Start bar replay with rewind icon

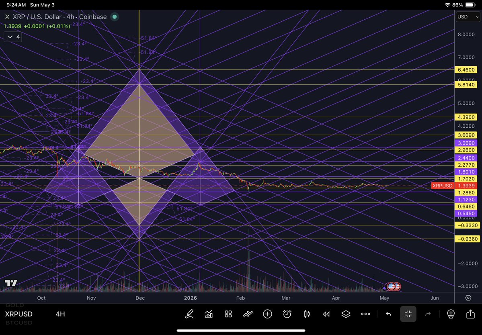pyautogui.click(x=326, y=314)
